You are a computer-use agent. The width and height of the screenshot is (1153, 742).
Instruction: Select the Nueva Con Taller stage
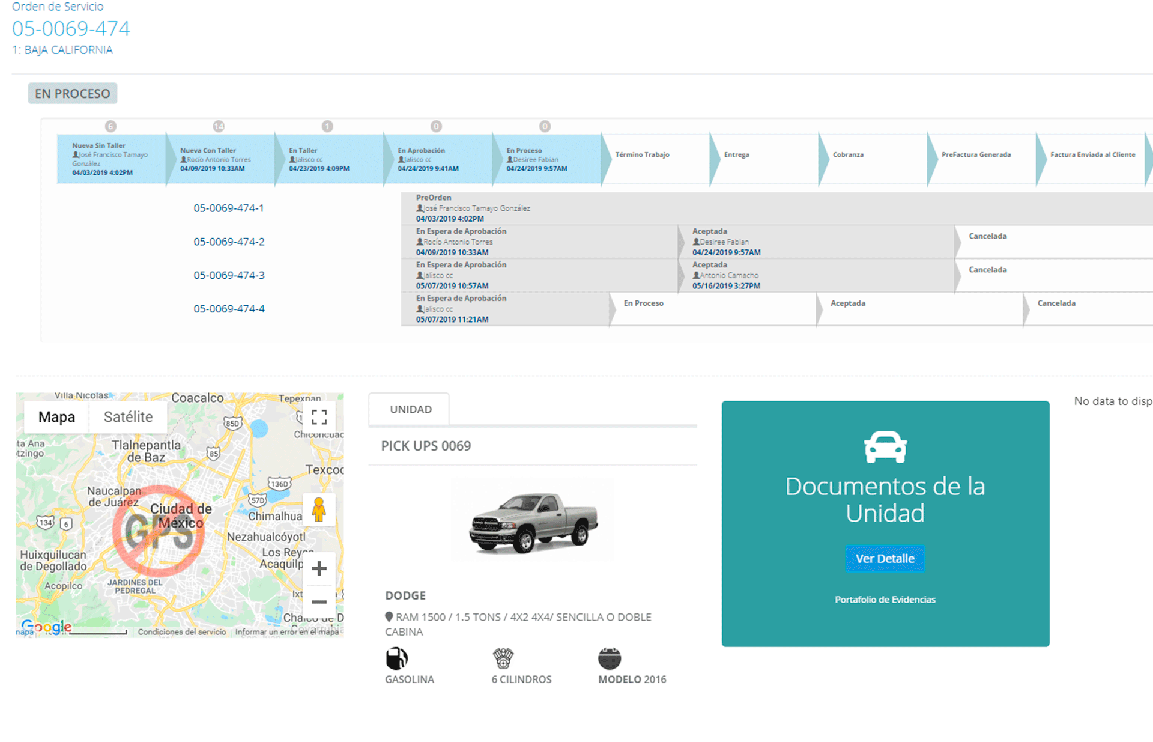tap(221, 159)
